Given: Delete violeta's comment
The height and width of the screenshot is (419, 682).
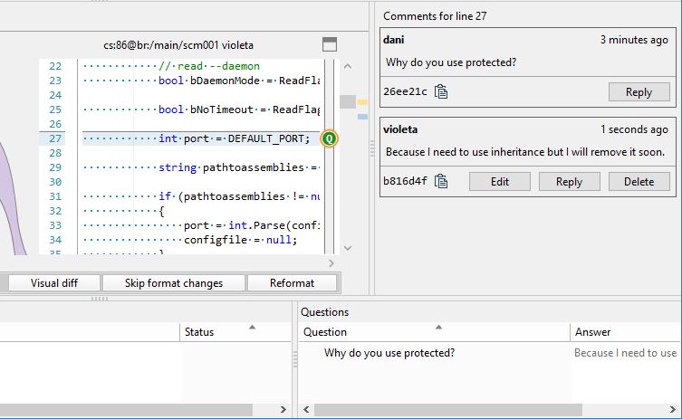Looking at the screenshot, I should coord(639,182).
